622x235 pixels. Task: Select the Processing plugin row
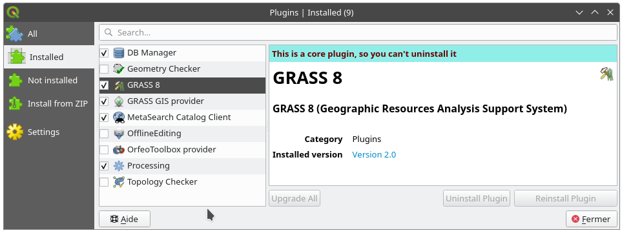182,166
